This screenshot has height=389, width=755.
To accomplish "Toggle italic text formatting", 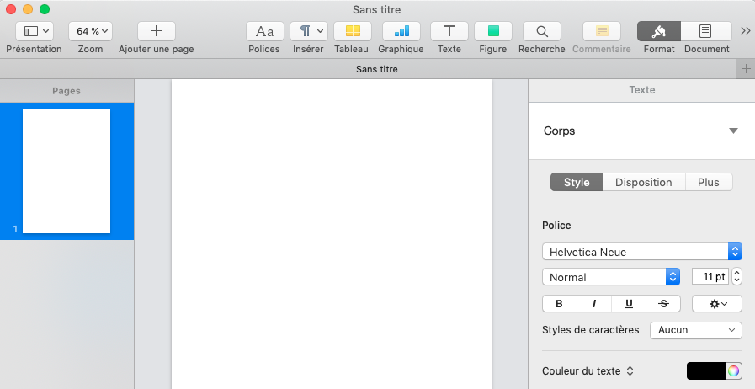I will 594,304.
